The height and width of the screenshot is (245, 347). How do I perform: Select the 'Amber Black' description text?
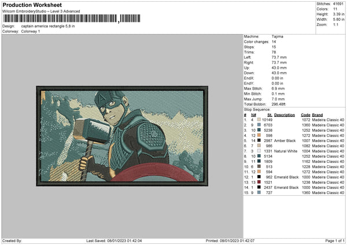click(x=285, y=140)
